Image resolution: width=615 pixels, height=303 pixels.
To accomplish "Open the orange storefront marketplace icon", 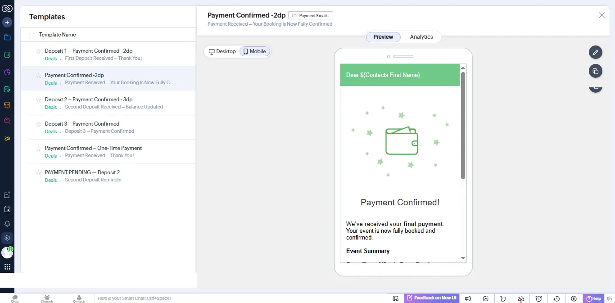I will 7,105.
